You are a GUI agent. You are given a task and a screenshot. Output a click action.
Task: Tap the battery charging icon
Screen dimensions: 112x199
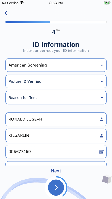click(x=107, y=3)
